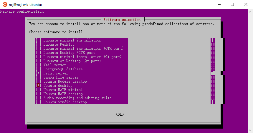Enable the PostgreSQL database checkbox

pyautogui.click(x=38, y=69)
